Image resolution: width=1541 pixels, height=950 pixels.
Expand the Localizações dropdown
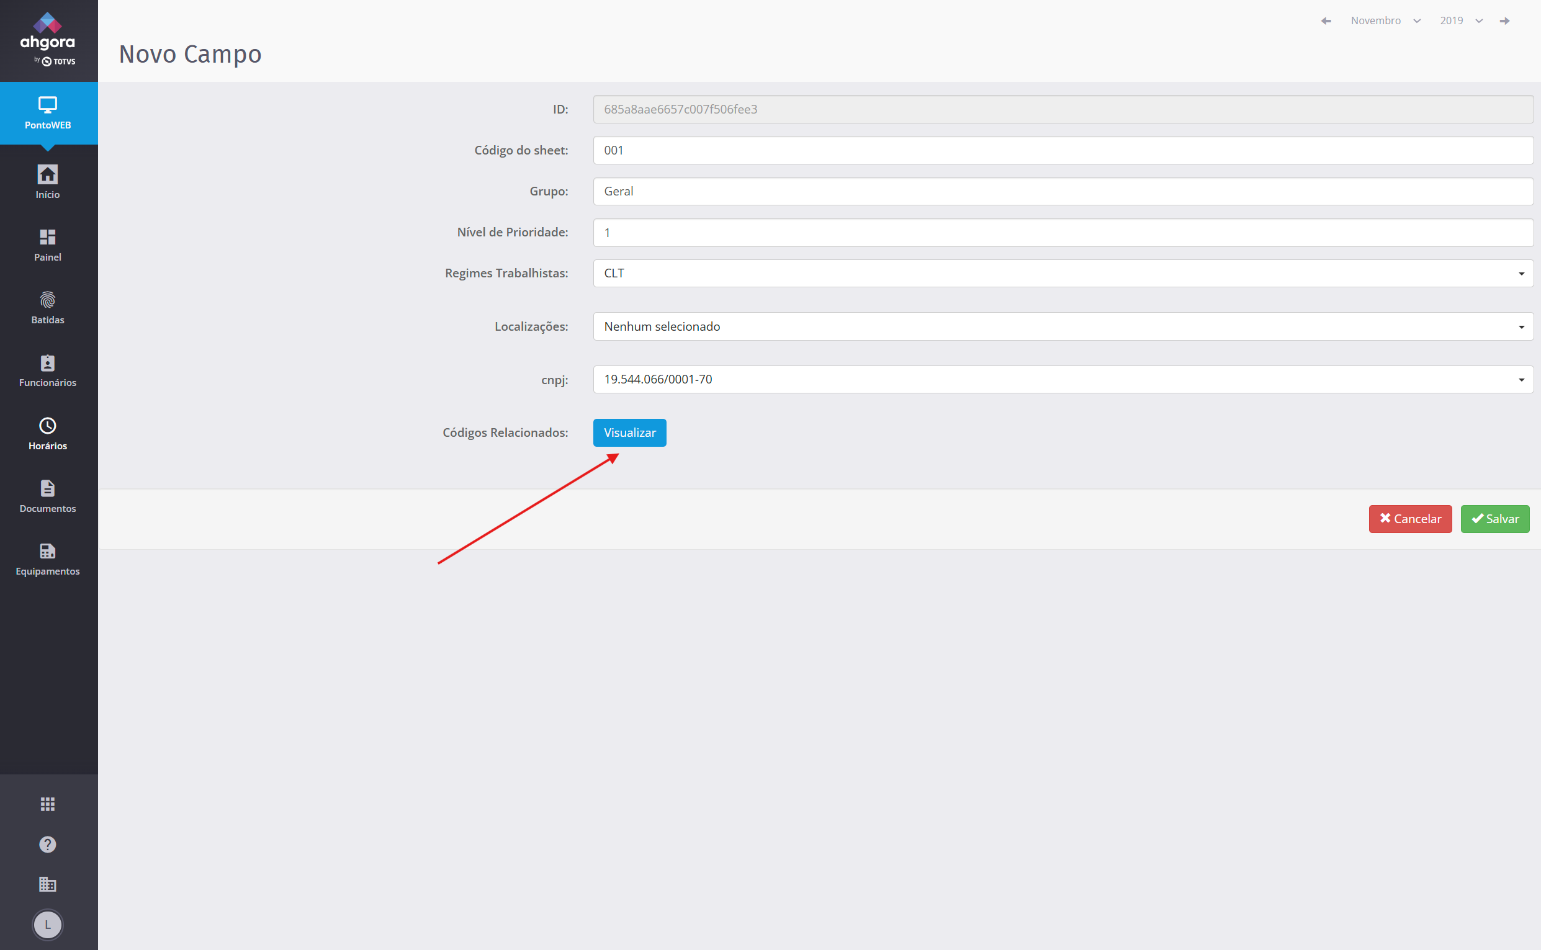[x=1063, y=327]
